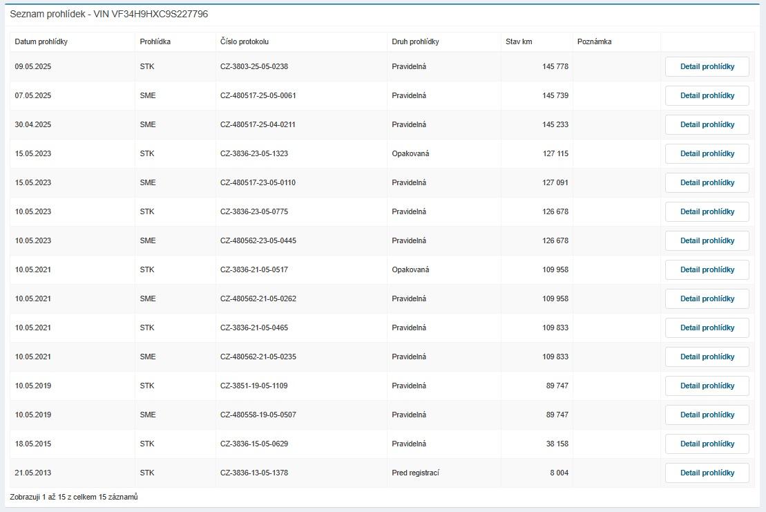Open detail for protocol CZ-3836-21-05-0517
The height and width of the screenshot is (512, 766).
tap(707, 269)
